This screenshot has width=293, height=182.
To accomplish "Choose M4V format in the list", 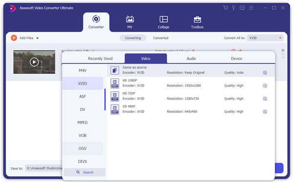I will pos(83,71).
